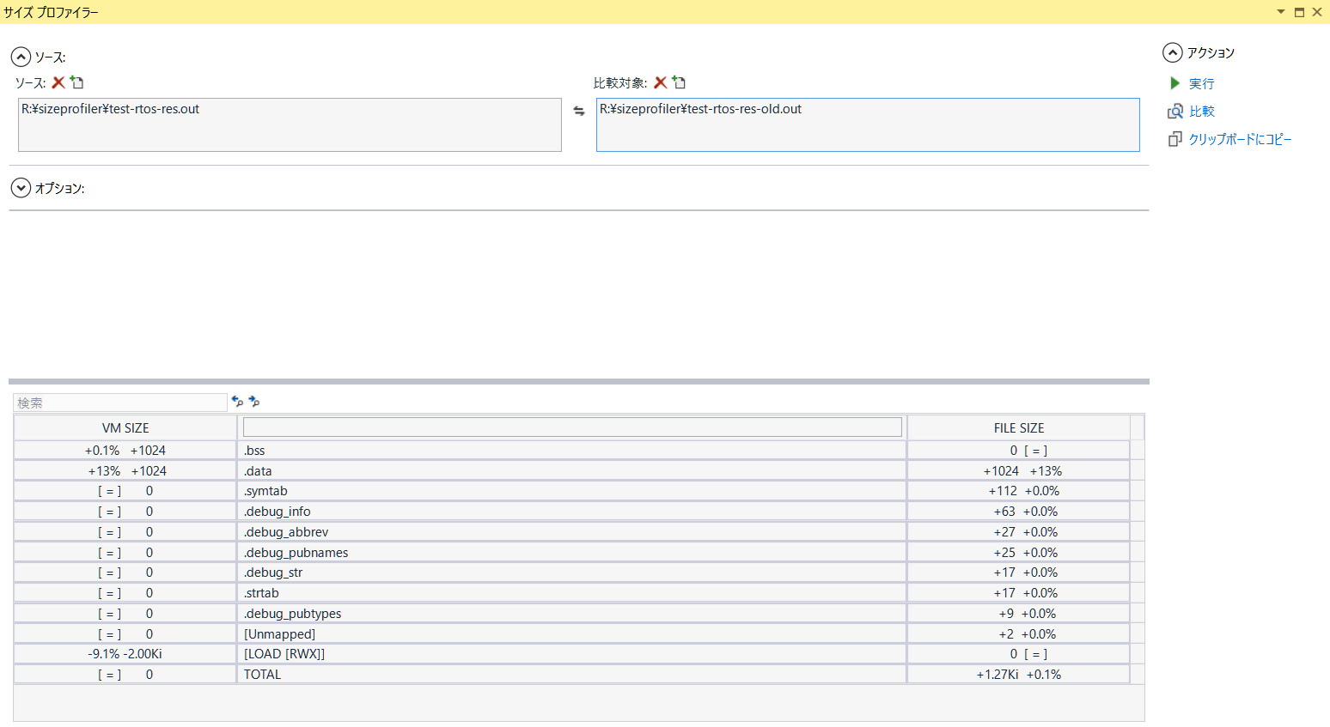Find next search match

coord(254,402)
